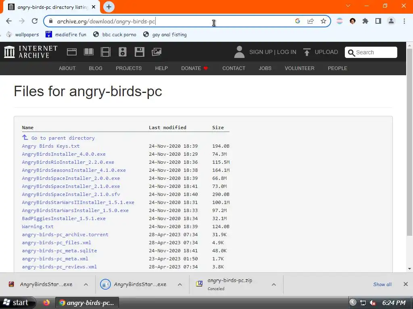Viewport: 413px width, 309px height.
Task: Open AngryBirdsSpaceInstaller_2.1.0.sfv
Action: pos(71,194)
